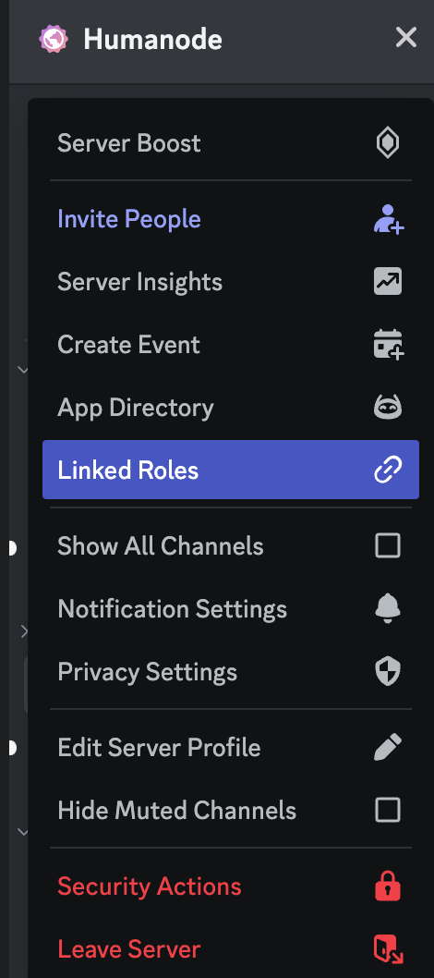The height and width of the screenshot is (978, 434).
Task: Click the Humanode server header name
Action: tap(152, 40)
